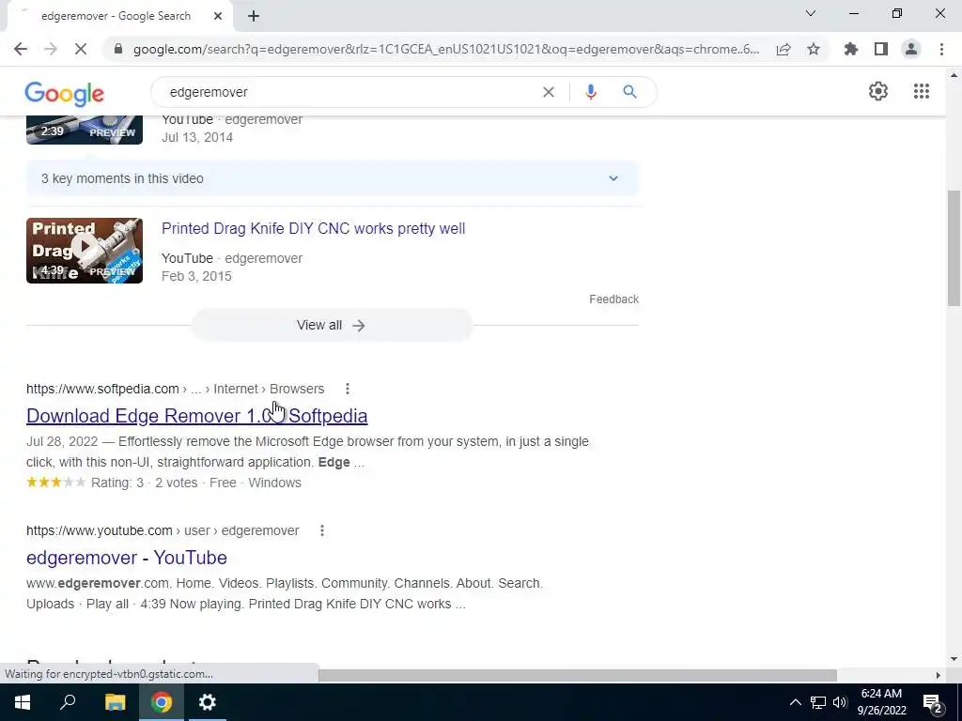Submit search with the magnifier icon
This screenshot has height=721, width=962.
(x=629, y=92)
